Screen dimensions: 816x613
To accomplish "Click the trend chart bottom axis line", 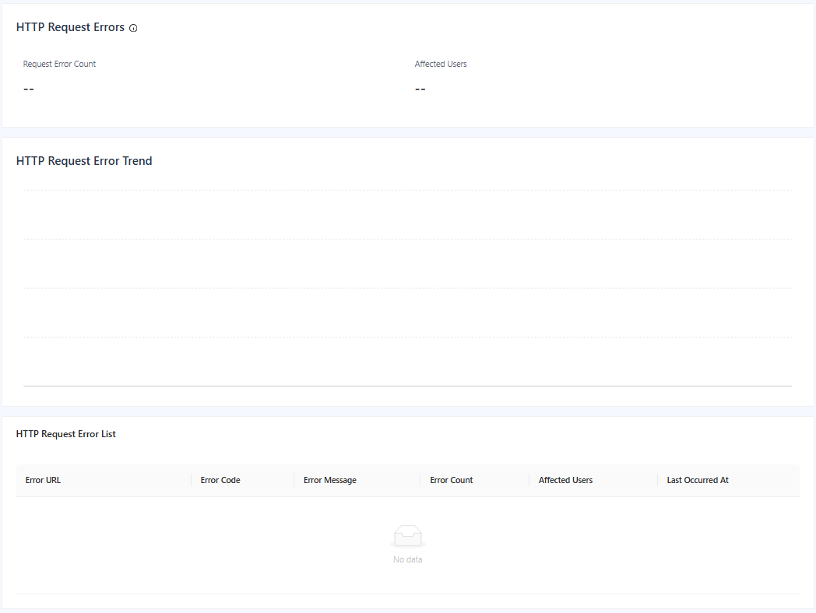I will coord(407,385).
